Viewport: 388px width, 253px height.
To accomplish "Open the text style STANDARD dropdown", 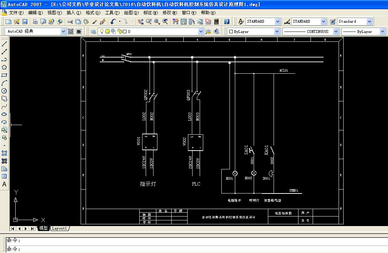I will (x=277, y=22).
